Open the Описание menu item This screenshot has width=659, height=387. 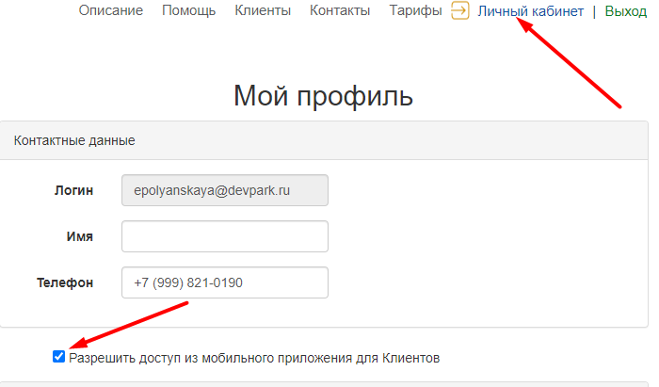111,10
